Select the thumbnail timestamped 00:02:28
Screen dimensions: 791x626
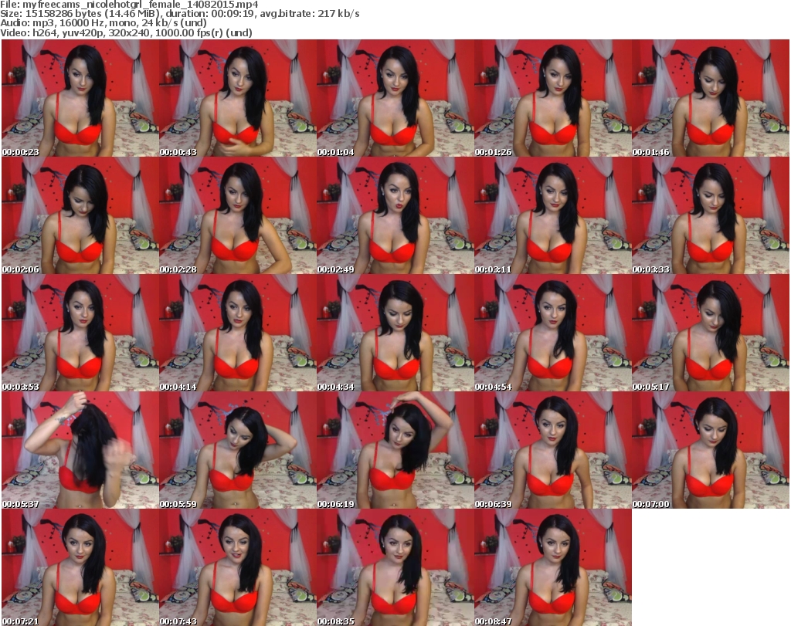click(x=238, y=215)
